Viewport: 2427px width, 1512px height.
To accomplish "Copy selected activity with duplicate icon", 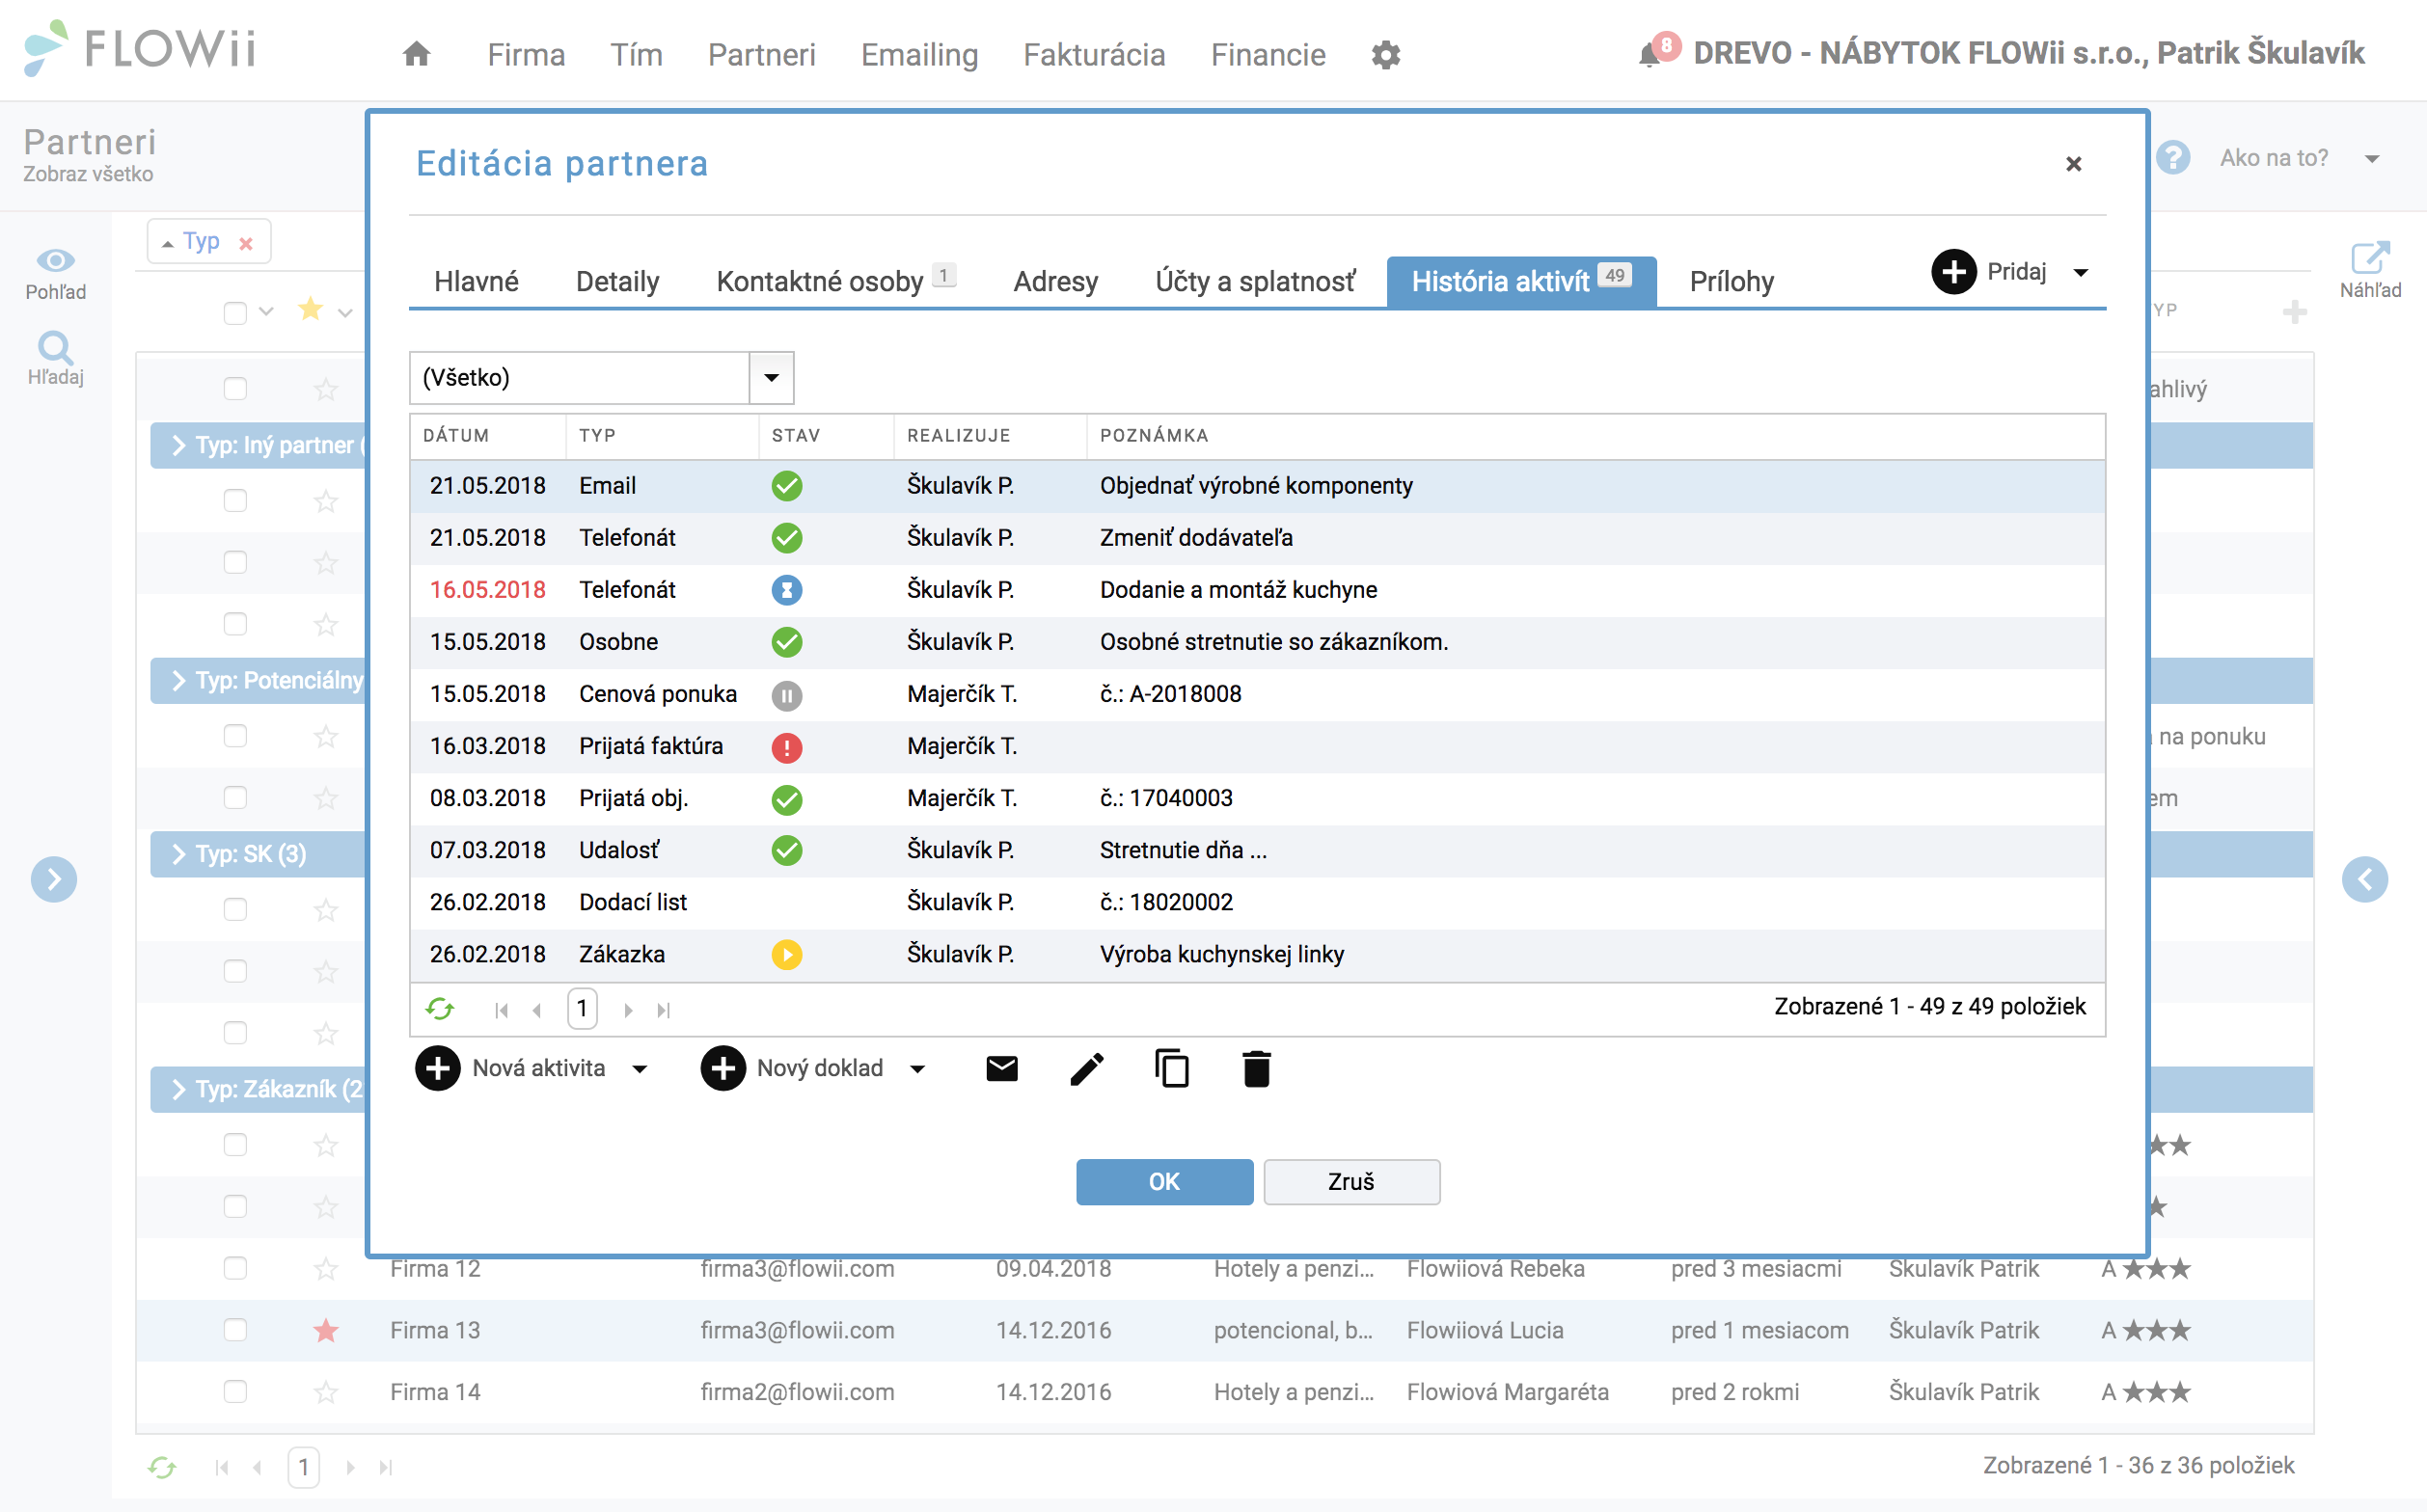I will [x=1171, y=1068].
